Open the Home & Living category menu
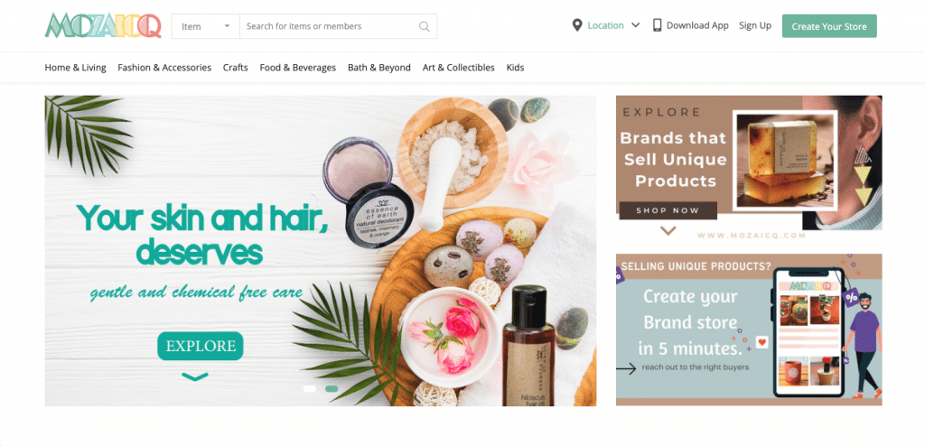Image resolution: width=925 pixels, height=446 pixels. [x=76, y=67]
